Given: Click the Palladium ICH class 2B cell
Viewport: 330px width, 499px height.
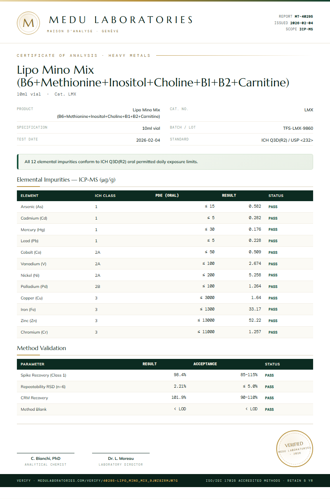Looking at the screenshot, I should [97, 286].
